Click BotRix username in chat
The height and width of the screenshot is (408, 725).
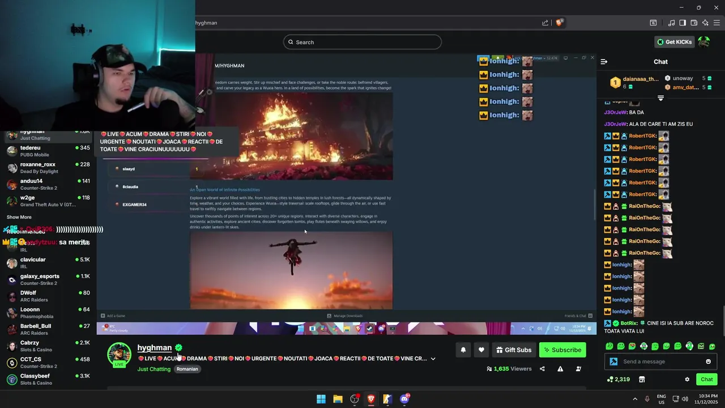629,323
